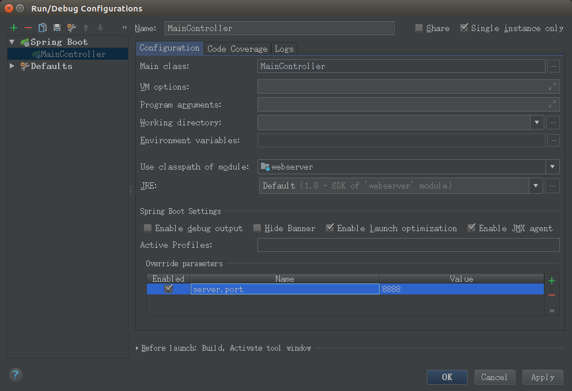The image size is (572, 391).
Task: Copy the selected configuration
Action: pyautogui.click(x=42, y=28)
